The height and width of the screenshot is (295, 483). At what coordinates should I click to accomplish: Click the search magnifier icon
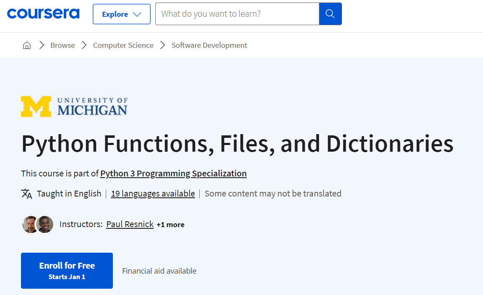click(x=330, y=14)
